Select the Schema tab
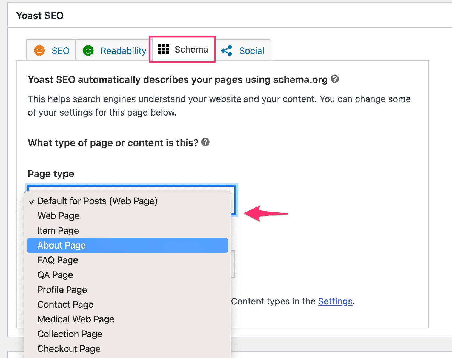This screenshot has width=452, height=358. (x=183, y=50)
